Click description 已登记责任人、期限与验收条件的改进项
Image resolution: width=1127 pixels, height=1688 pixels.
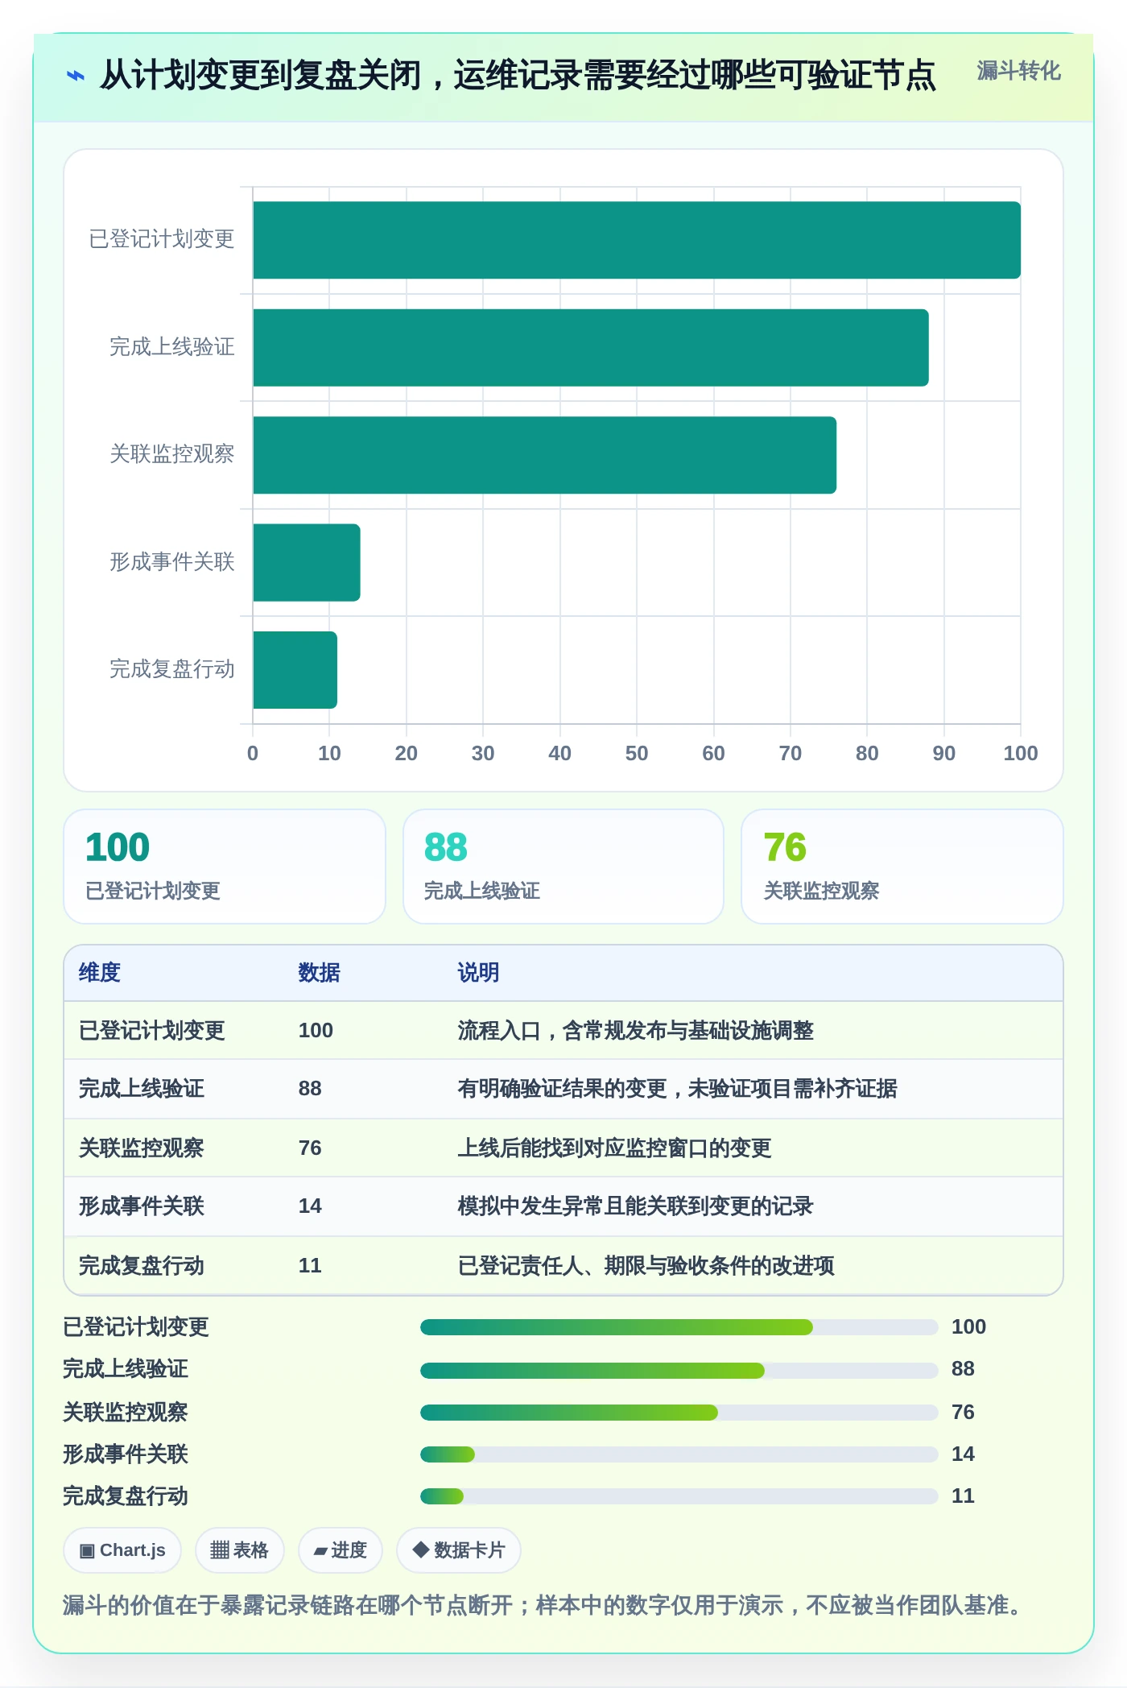tap(646, 1266)
